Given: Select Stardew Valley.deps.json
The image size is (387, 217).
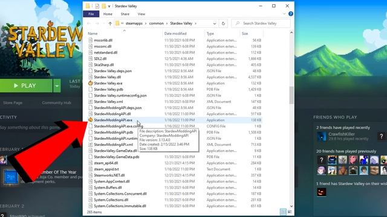Looking at the screenshot, I should 113,71.
